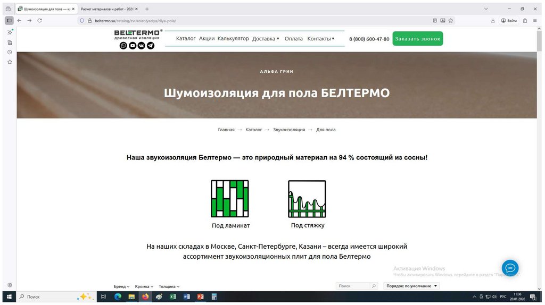Click the magnifier icon in the catalog search
545x305 pixels.
click(x=374, y=286)
